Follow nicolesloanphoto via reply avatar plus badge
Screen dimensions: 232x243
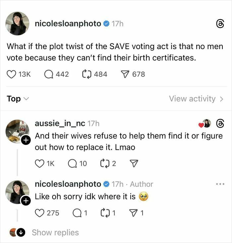26,200
